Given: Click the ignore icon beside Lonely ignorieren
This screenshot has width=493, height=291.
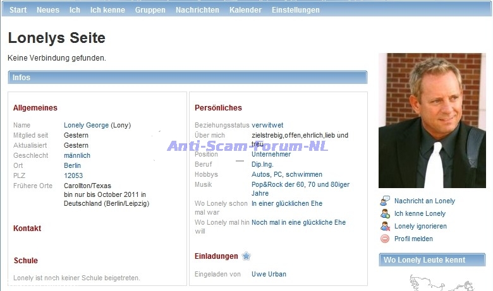Looking at the screenshot, I should point(384,226).
